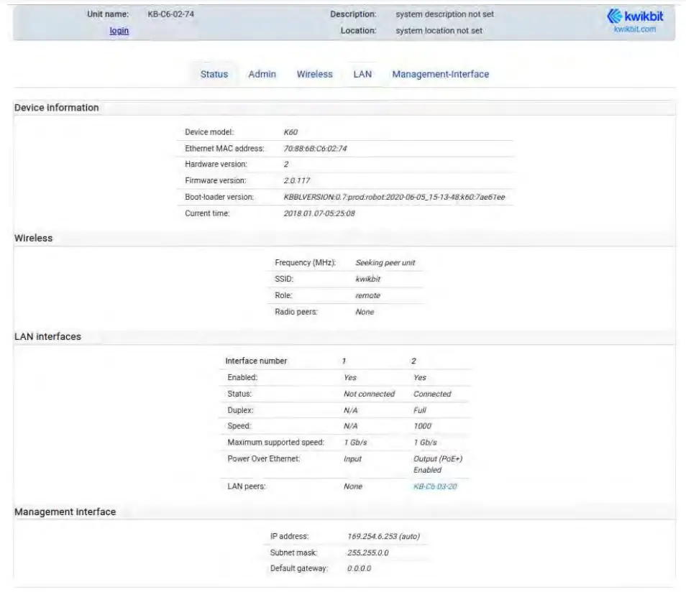The width and height of the screenshot is (686, 592).
Task: Open LAN peer KB-C6-03-20 link
Action: click(435, 486)
